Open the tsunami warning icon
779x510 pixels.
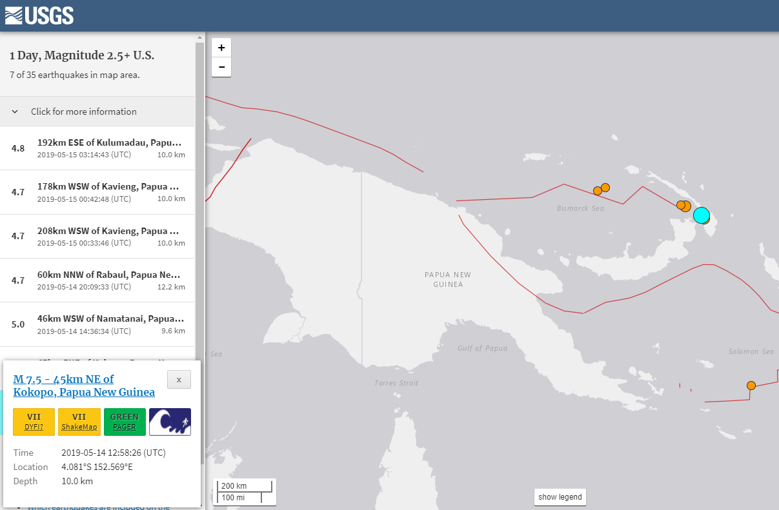170,422
